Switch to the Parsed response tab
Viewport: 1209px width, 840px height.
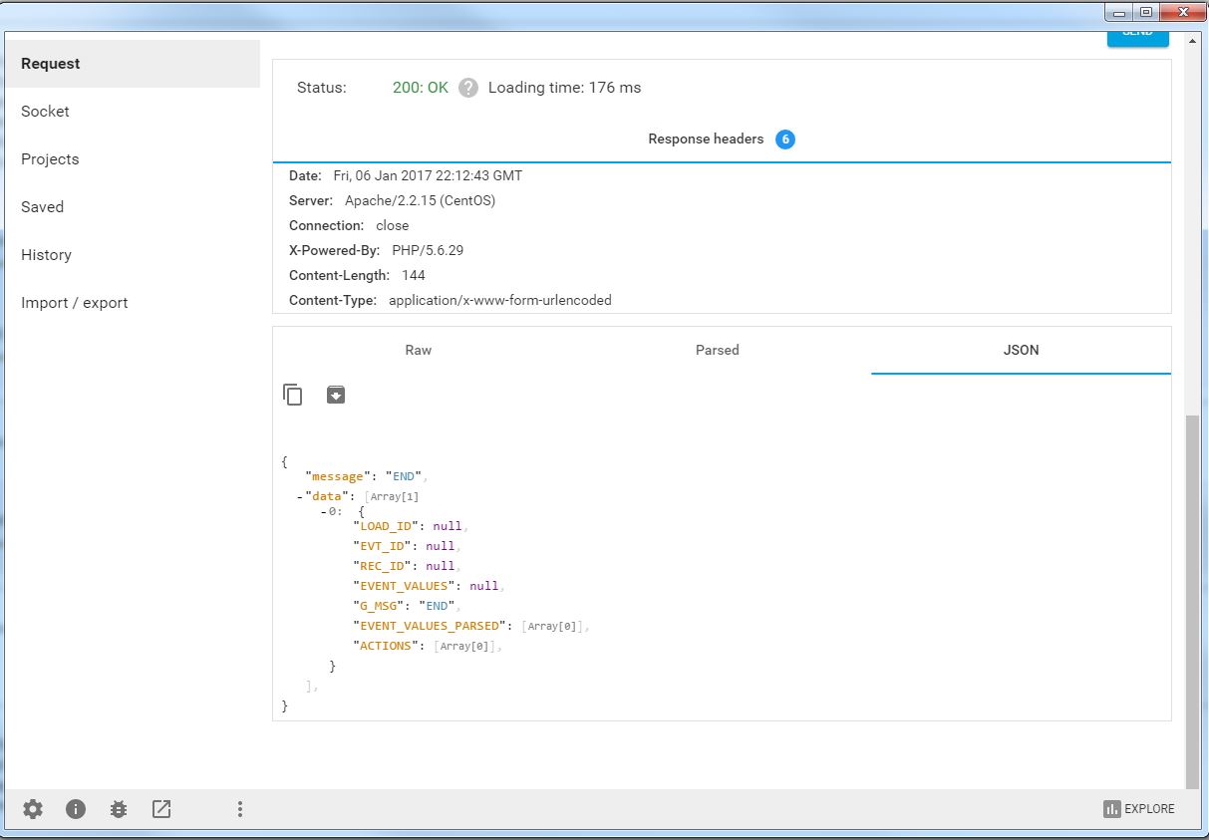[718, 350]
